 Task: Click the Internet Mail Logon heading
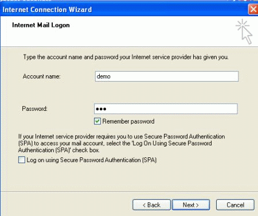(x=41, y=25)
